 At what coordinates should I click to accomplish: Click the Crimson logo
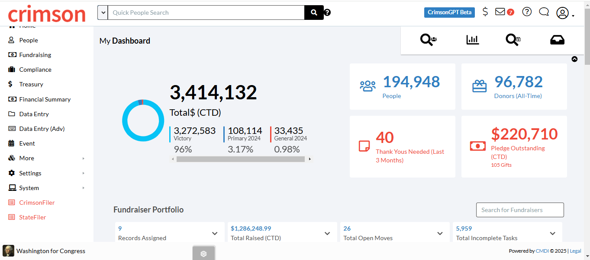(x=47, y=14)
